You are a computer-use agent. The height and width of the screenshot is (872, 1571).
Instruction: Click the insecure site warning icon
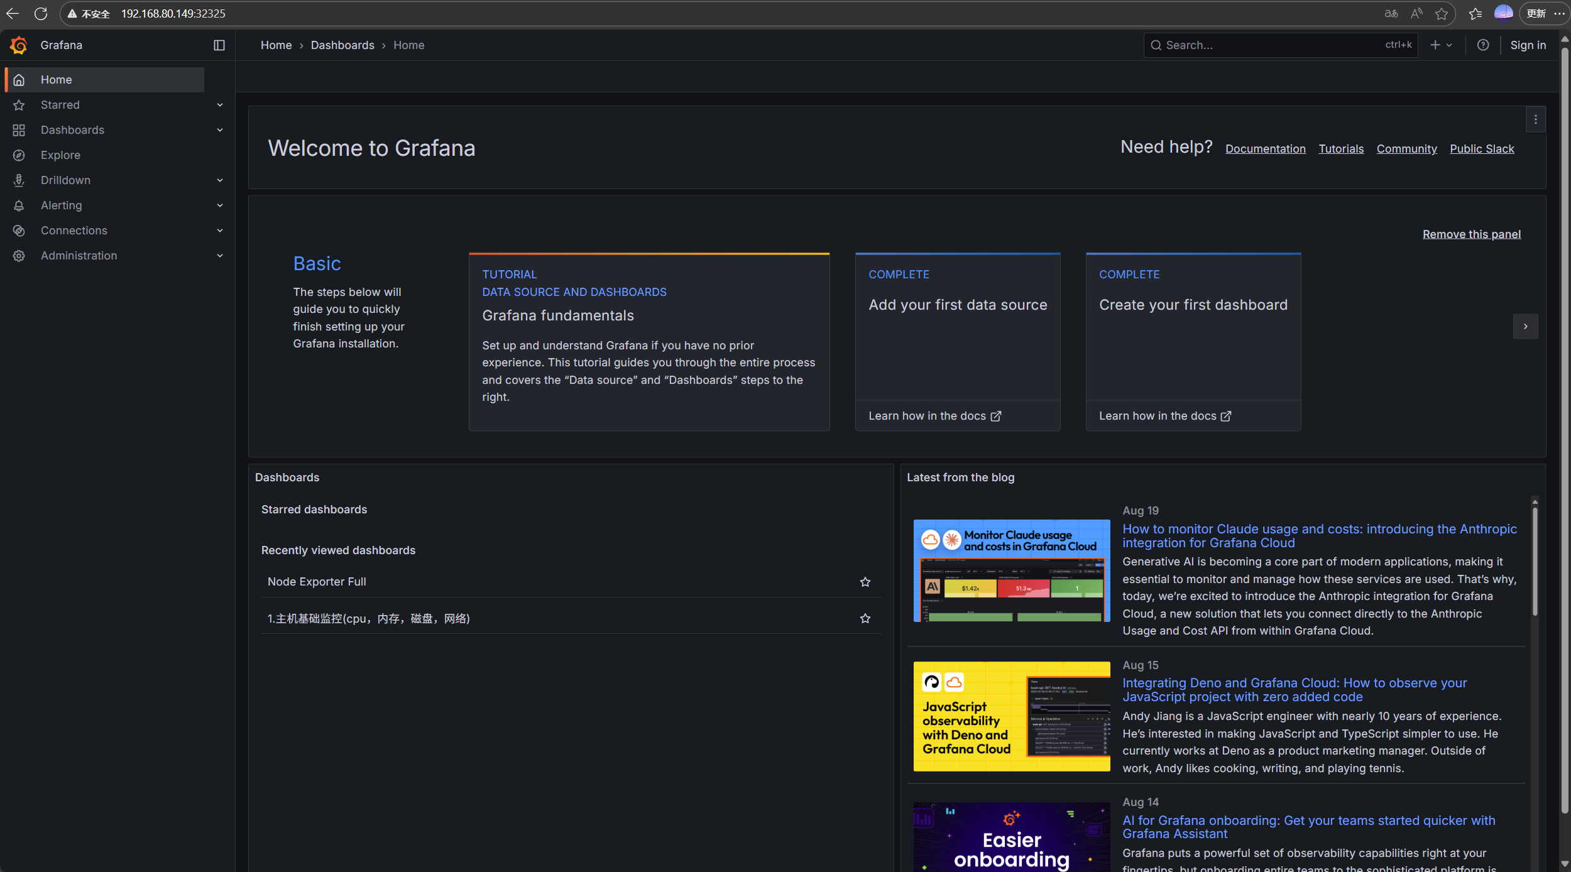click(x=72, y=13)
